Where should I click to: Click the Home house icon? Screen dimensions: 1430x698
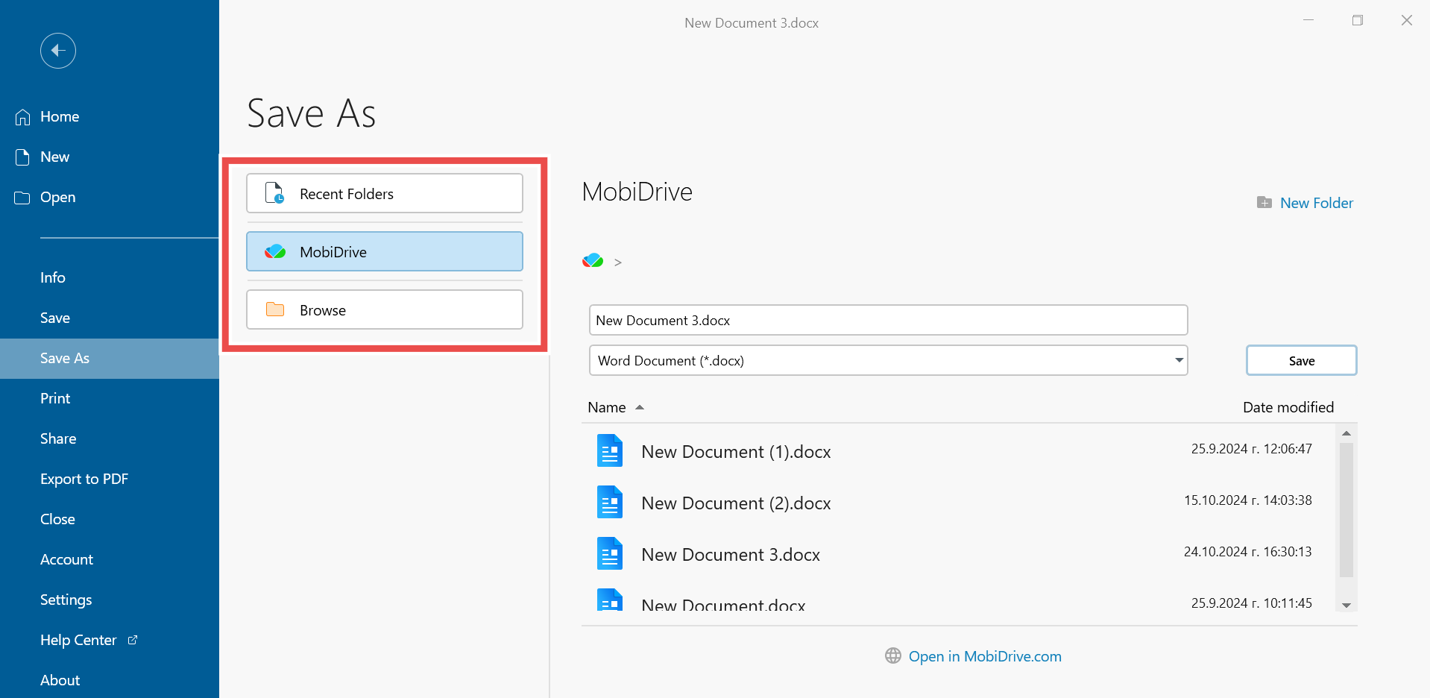pos(22,117)
